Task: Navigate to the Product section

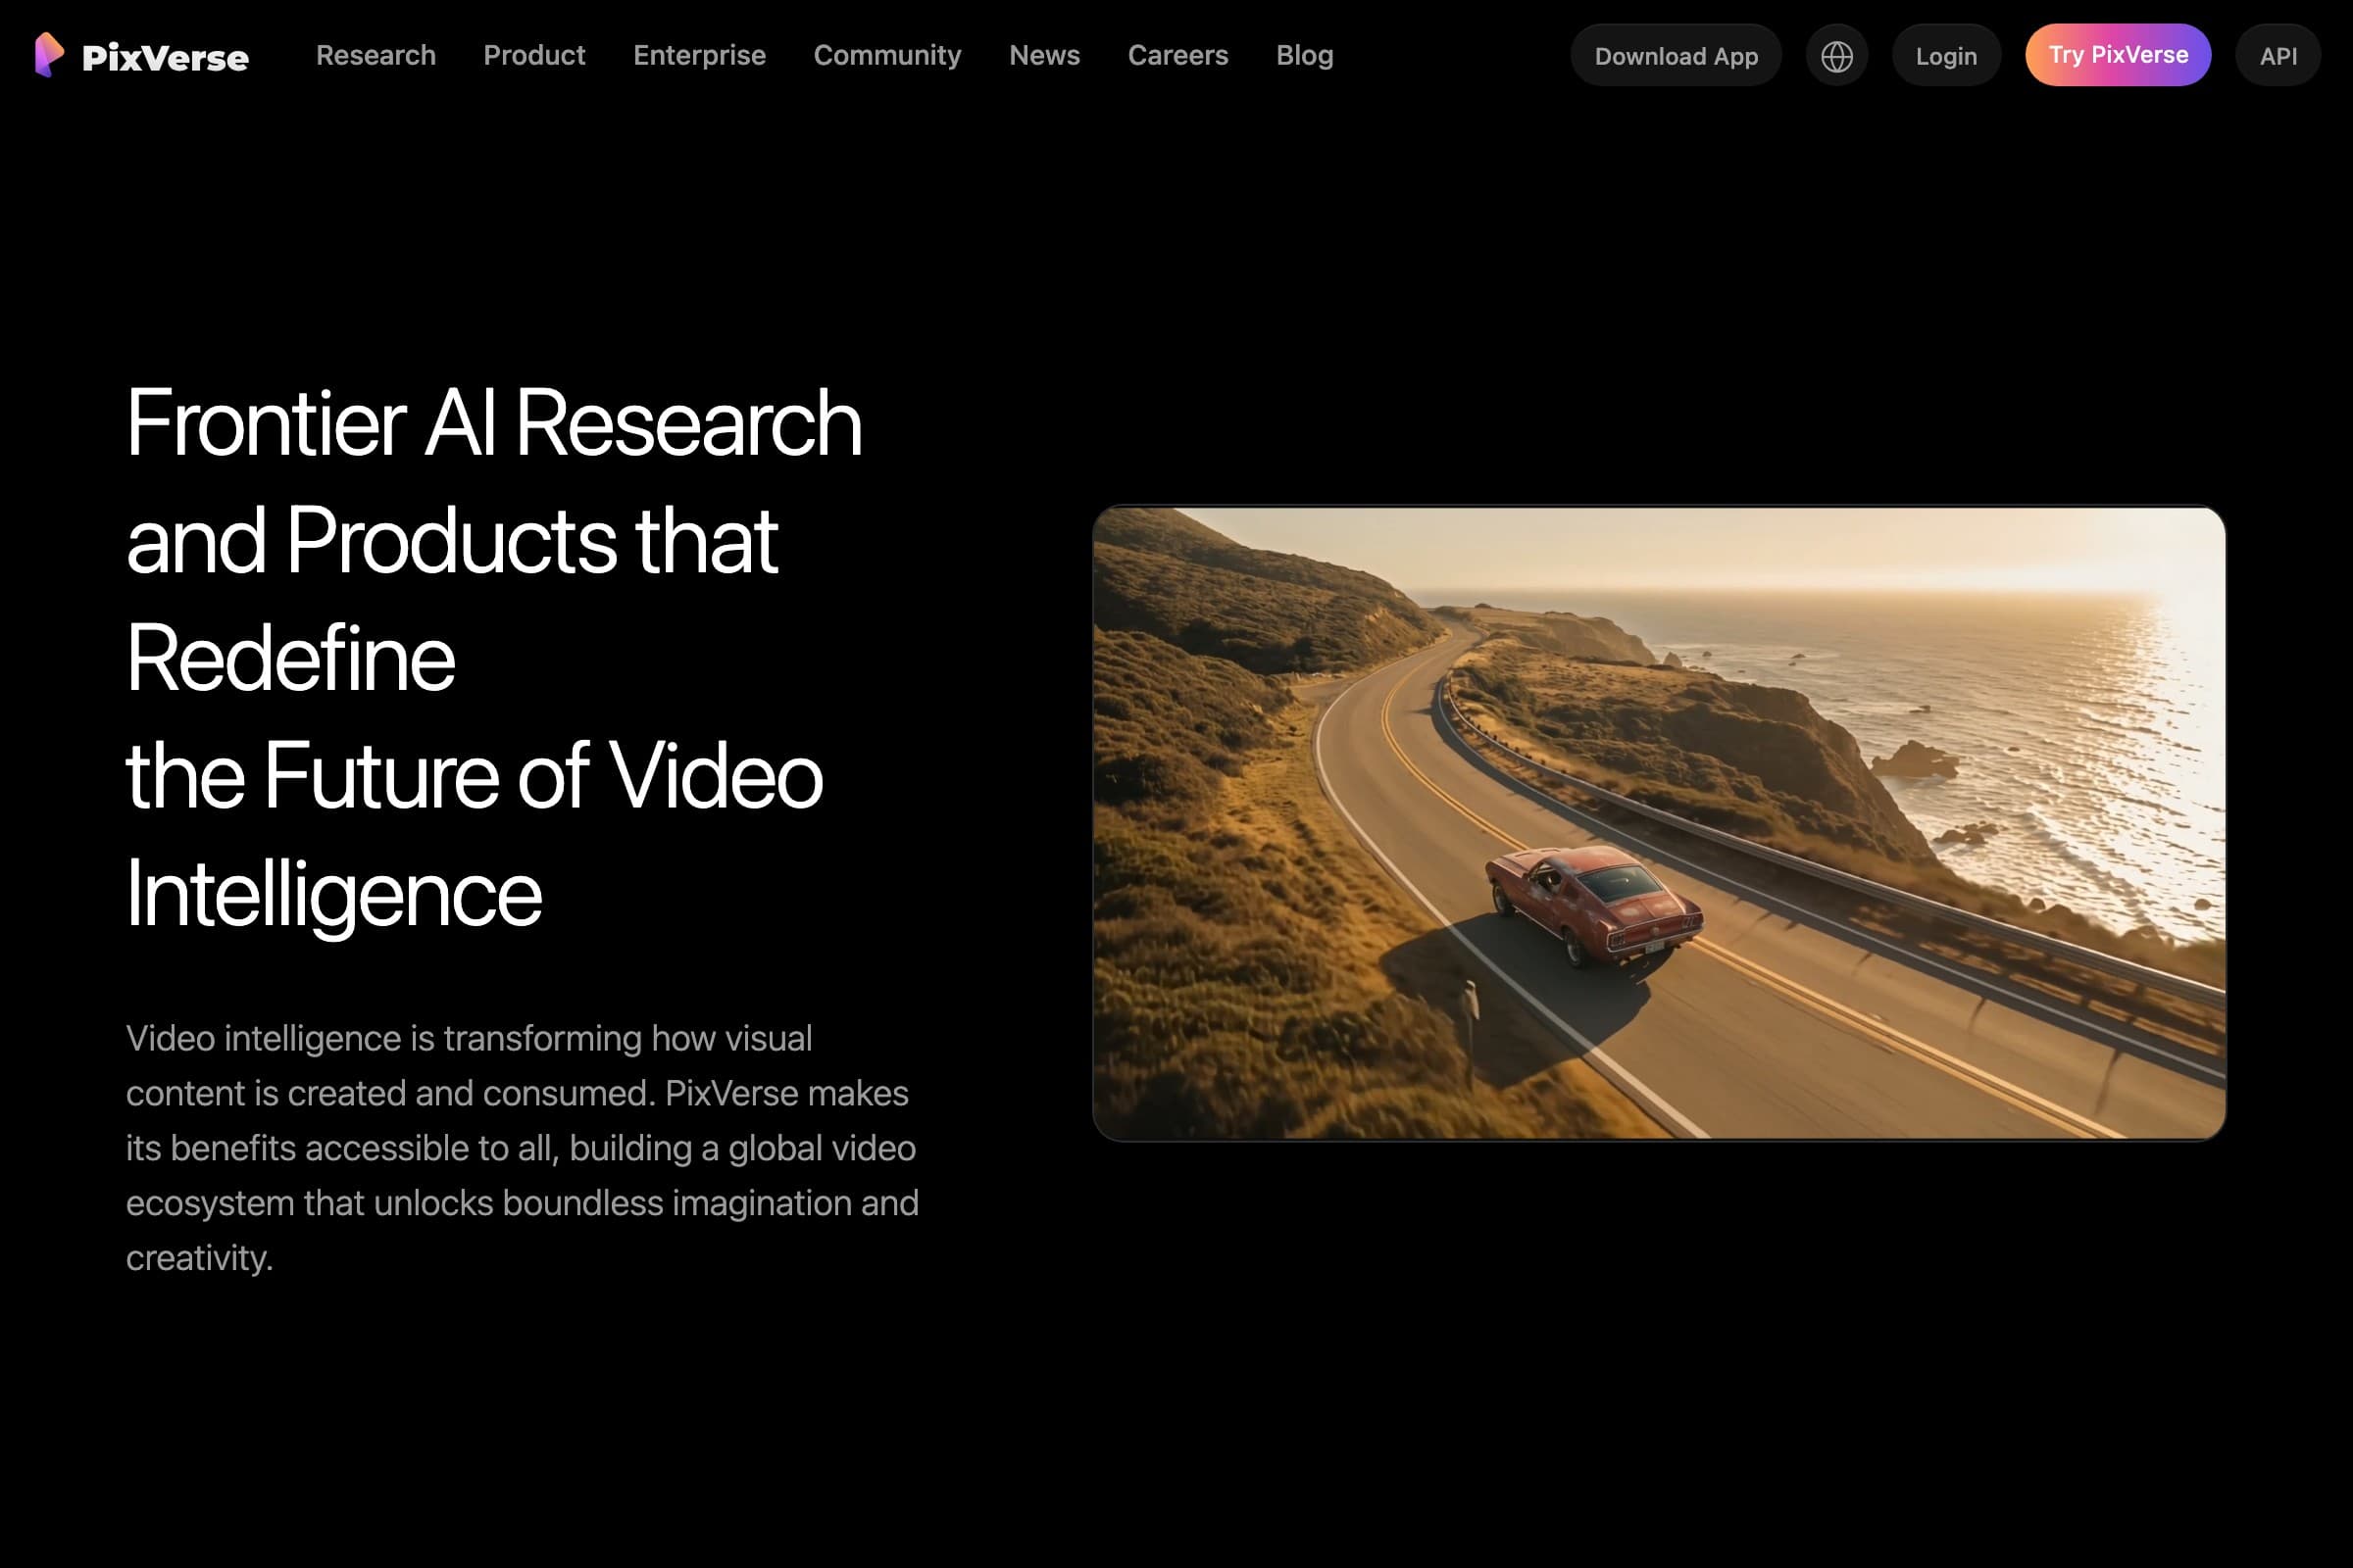Action: coord(534,56)
